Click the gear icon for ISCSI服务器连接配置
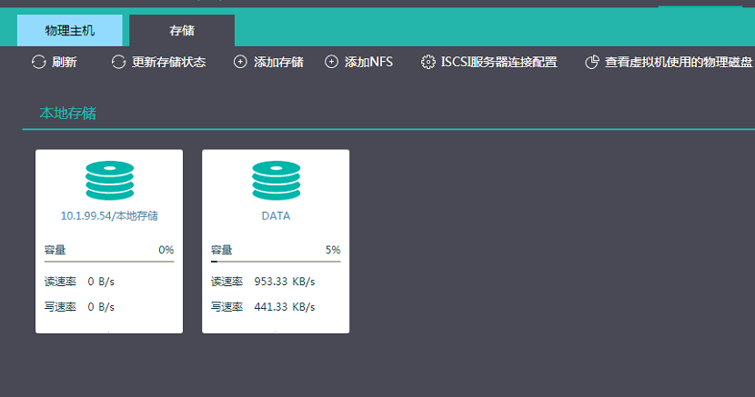Screen dimensions: 755x397 [x=428, y=62]
